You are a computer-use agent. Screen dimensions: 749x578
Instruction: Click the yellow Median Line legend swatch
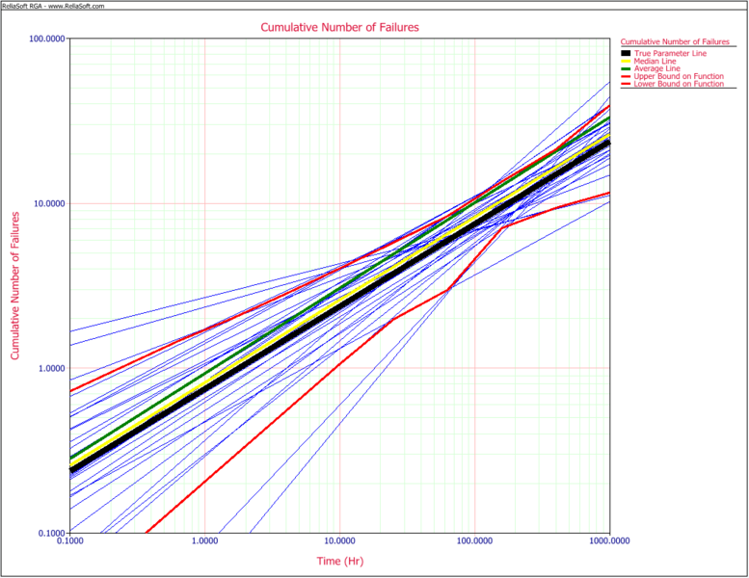[625, 61]
